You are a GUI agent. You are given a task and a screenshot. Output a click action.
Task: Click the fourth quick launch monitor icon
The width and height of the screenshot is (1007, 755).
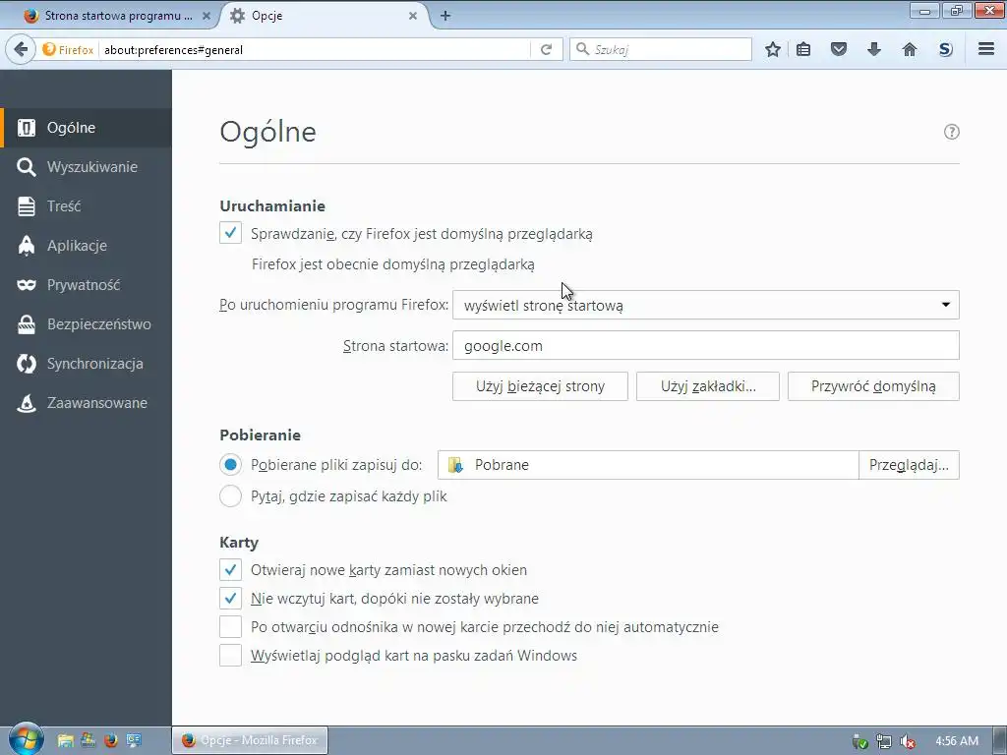[x=134, y=740]
